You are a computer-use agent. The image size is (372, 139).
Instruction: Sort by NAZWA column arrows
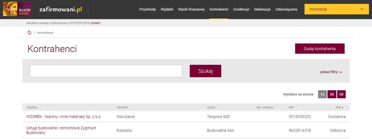[40, 107]
